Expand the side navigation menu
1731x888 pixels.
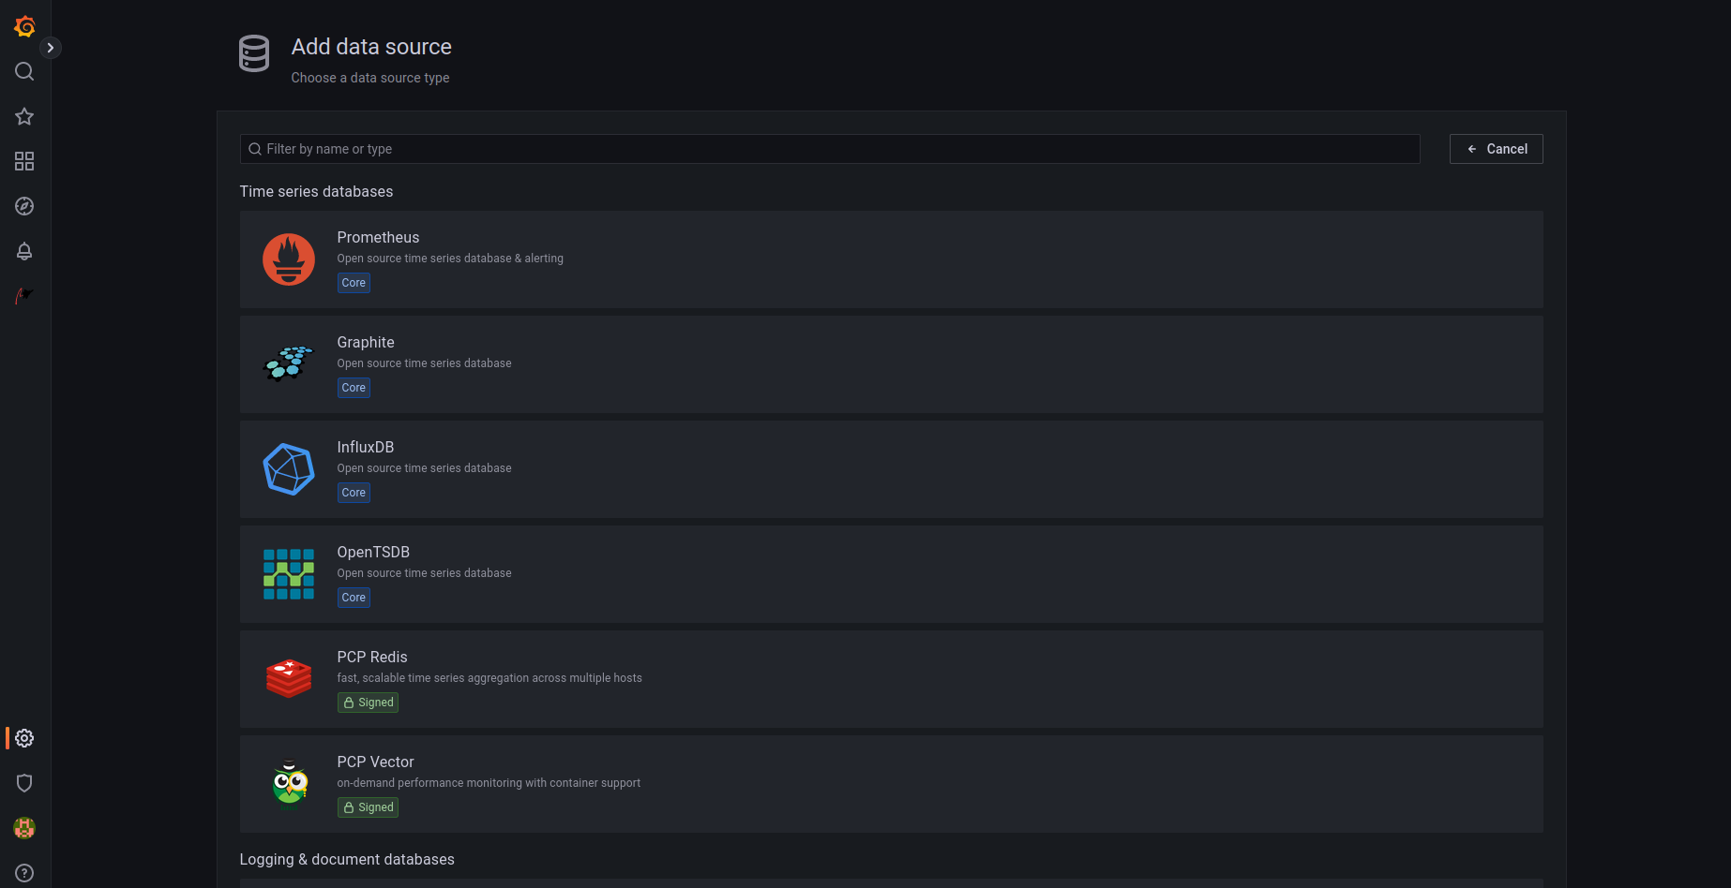[51, 48]
